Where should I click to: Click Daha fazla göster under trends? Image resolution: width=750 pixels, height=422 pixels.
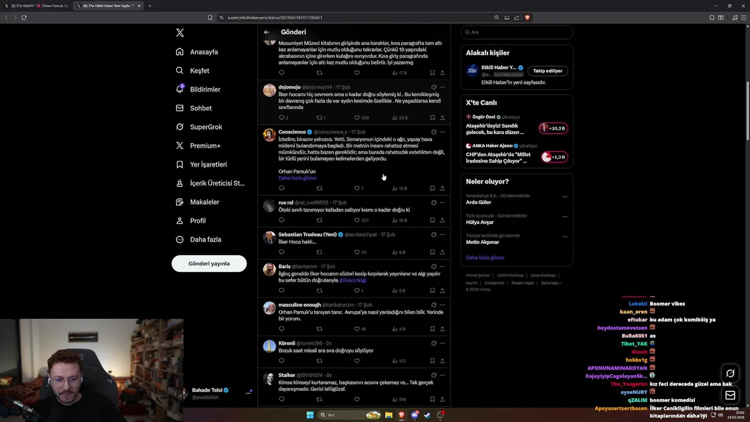tap(485, 258)
